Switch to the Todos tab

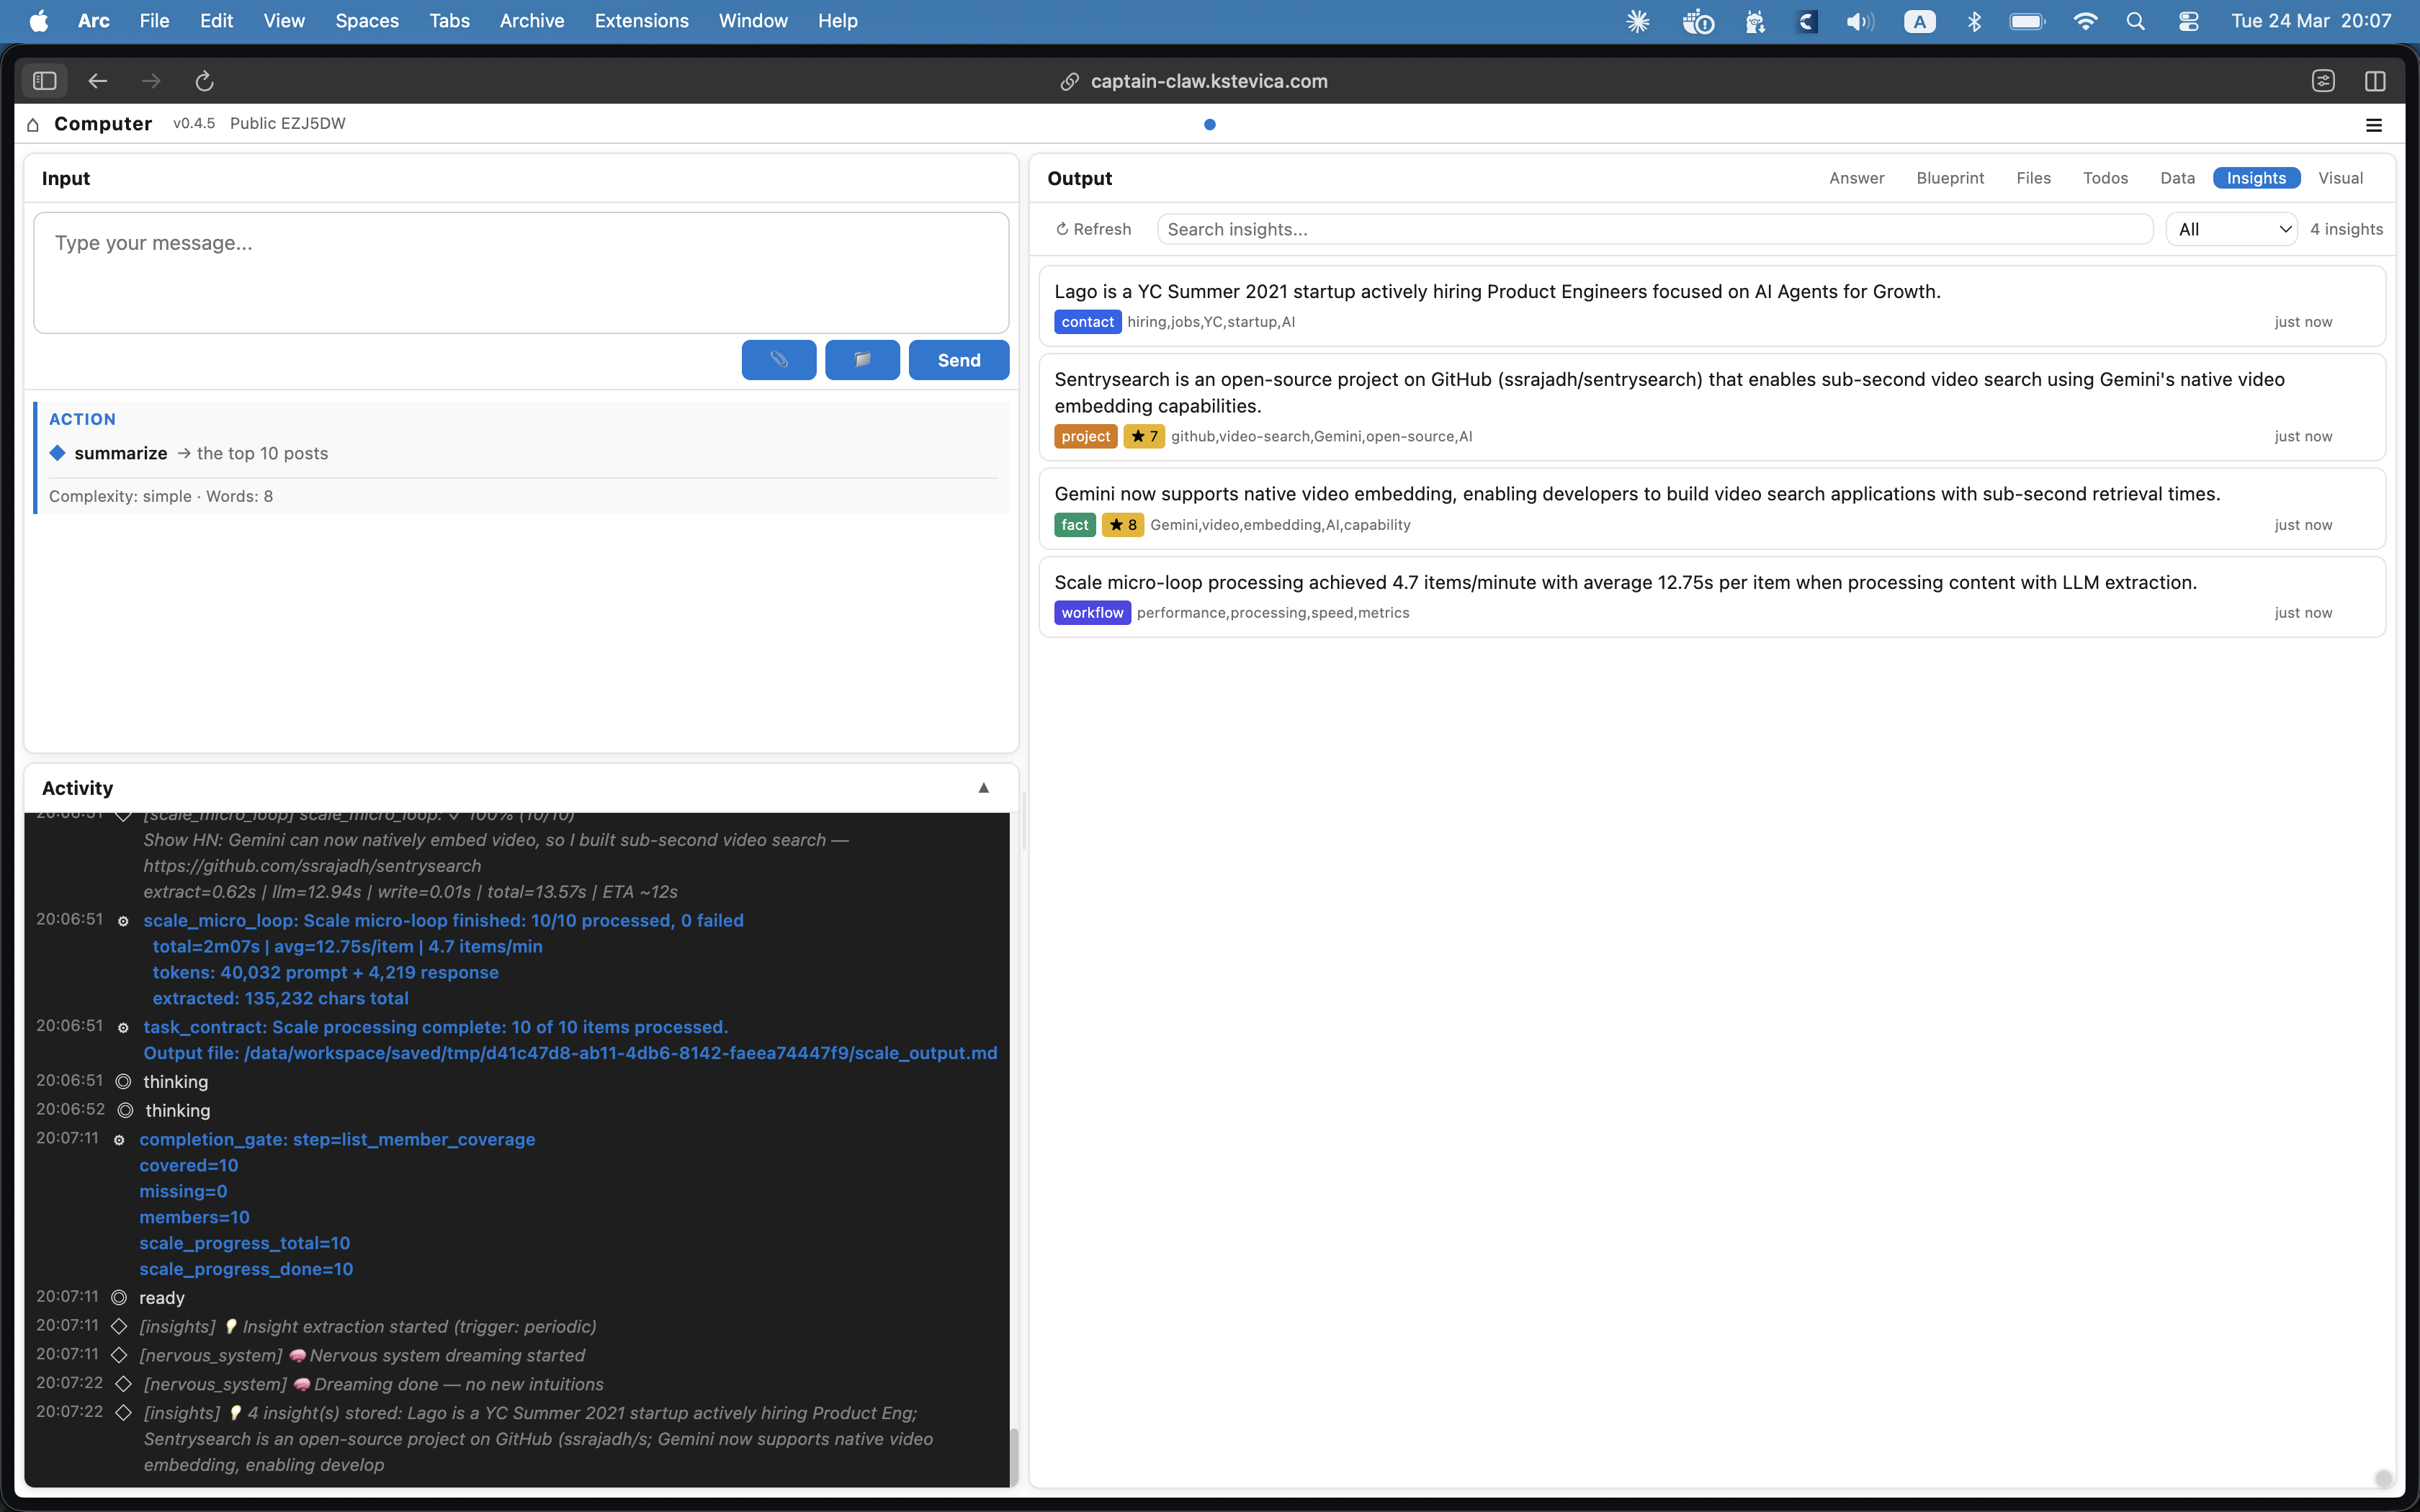[2105, 178]
